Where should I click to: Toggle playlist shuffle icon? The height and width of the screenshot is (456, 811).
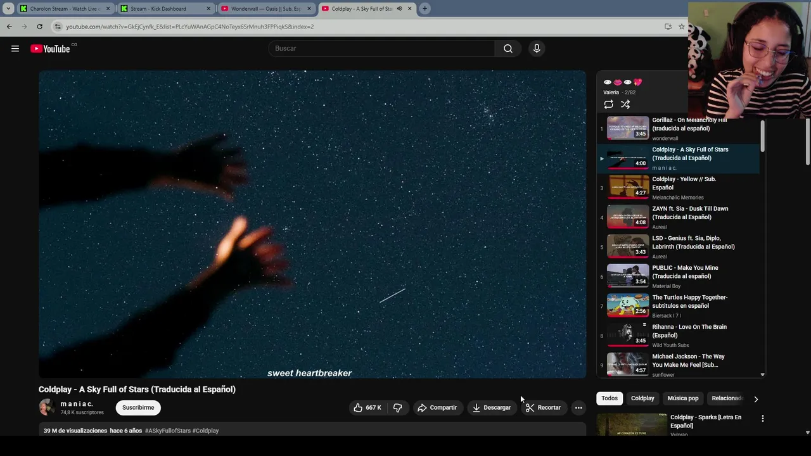[625, 104]
